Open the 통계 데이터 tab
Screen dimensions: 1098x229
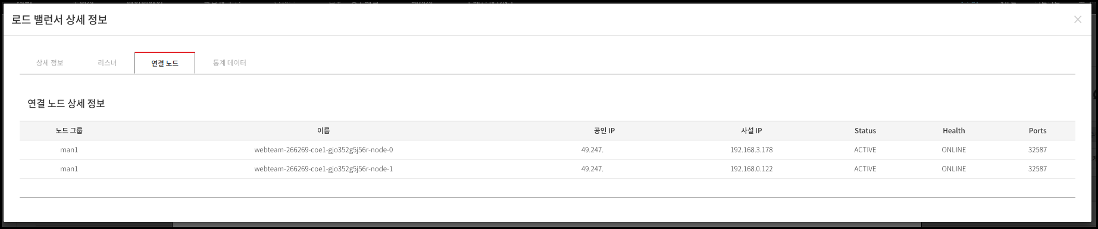(x=230, y=62)
